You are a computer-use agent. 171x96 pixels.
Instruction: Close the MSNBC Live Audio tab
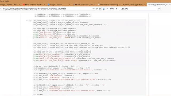[95, 5]
